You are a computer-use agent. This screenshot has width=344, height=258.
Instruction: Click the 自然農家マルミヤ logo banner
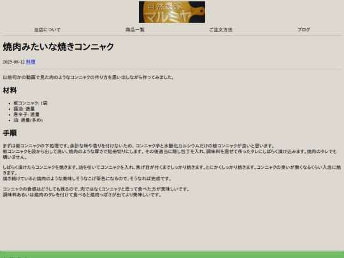pyautogui.click(x=172, y=12)
